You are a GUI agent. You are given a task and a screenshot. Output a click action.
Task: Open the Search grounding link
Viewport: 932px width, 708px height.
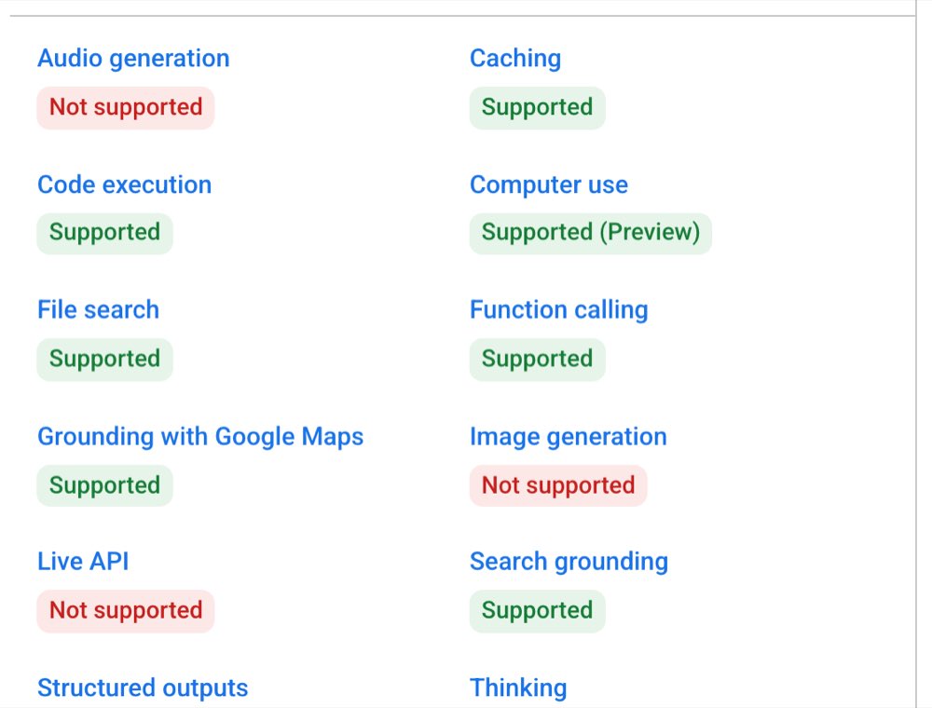(569, 562)
